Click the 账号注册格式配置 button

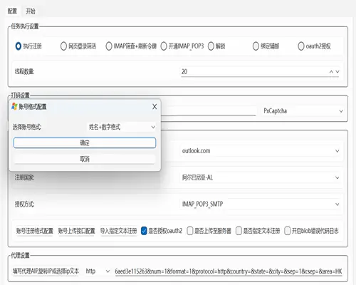[x=35, y=231]
